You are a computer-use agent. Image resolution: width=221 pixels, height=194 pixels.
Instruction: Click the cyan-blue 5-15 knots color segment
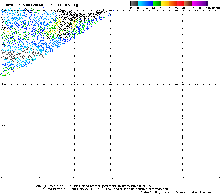(x=145, y=4)
